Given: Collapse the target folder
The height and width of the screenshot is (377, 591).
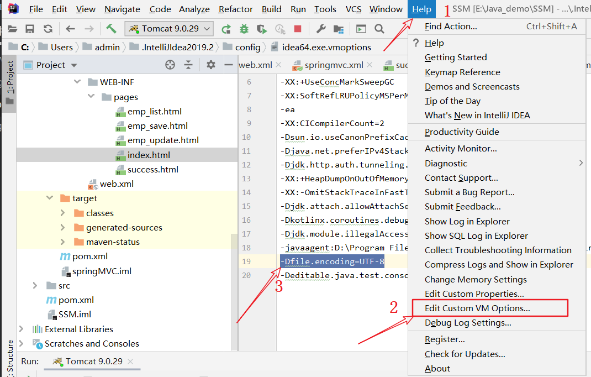Looking at the screenshot, I should (x=49, y=198).
